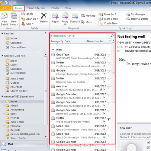
Task: Forward the selected email
Action: coord(75,18)
